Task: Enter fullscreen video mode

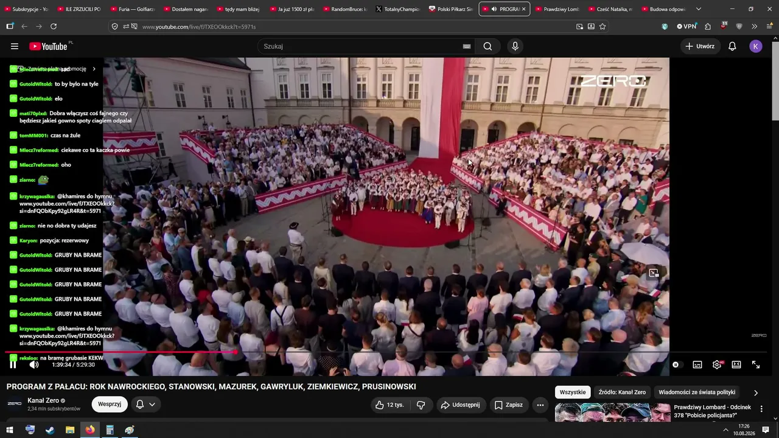Action: click(756, 364)
